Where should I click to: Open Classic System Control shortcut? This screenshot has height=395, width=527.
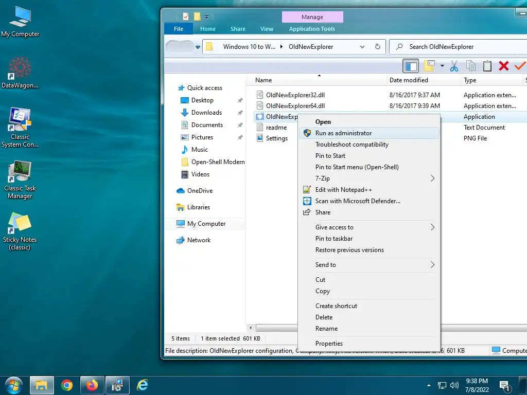coord(20,128)
